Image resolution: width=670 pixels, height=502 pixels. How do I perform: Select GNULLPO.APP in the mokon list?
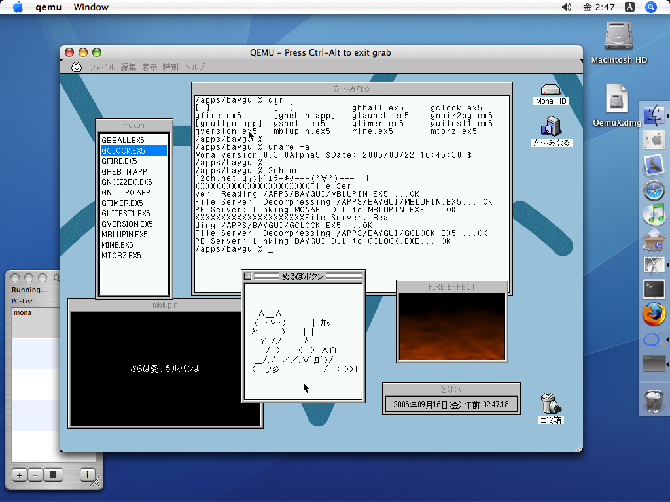pyautogui.click(x=133, y=193)
